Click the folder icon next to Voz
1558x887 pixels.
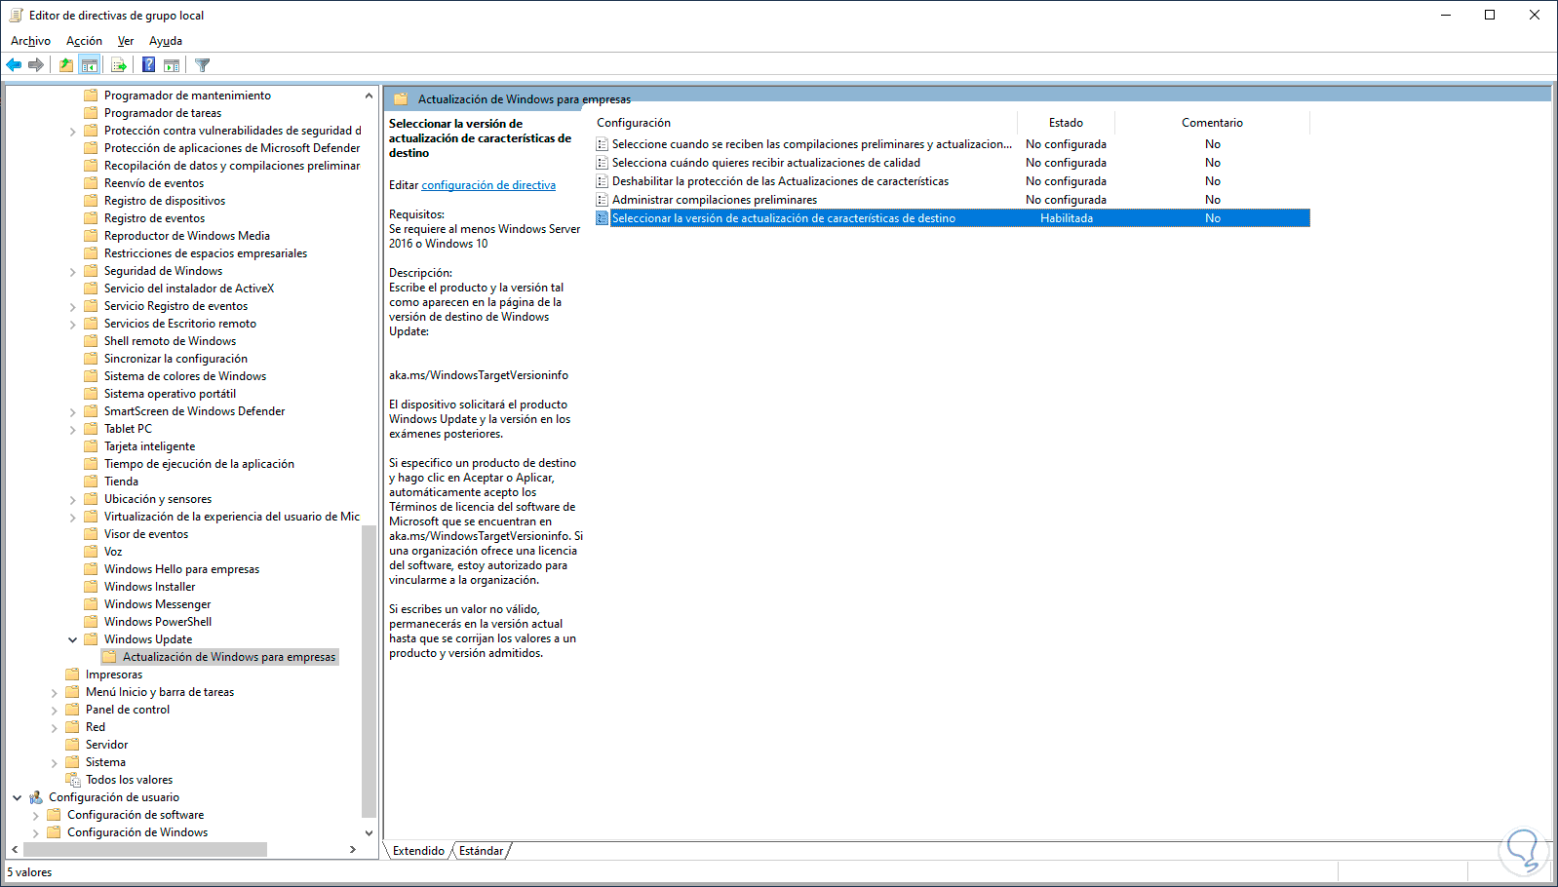point(91,552)
